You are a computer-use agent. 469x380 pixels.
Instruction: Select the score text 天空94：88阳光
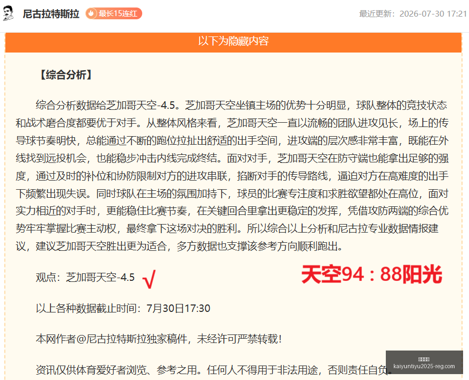(372, 274)
